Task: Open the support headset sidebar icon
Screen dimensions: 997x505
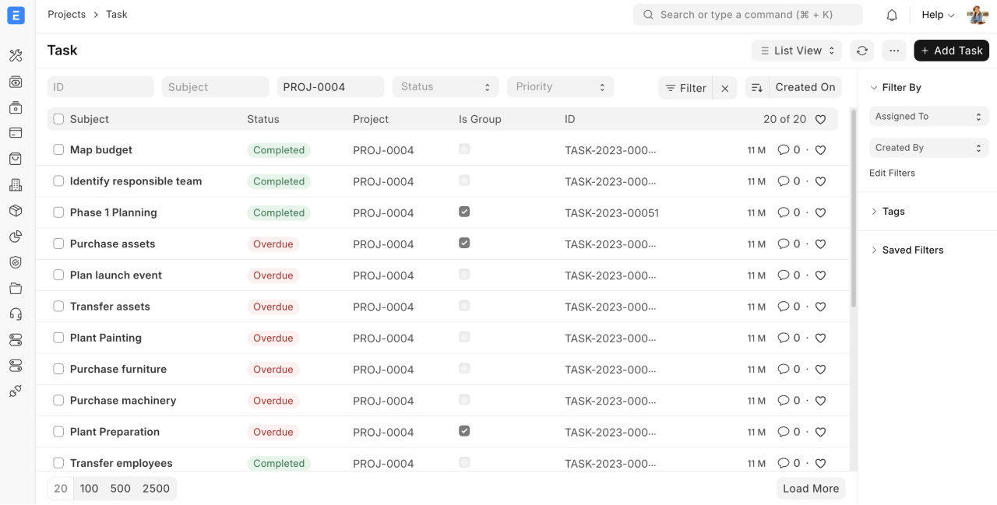Action: click(16, 314)
